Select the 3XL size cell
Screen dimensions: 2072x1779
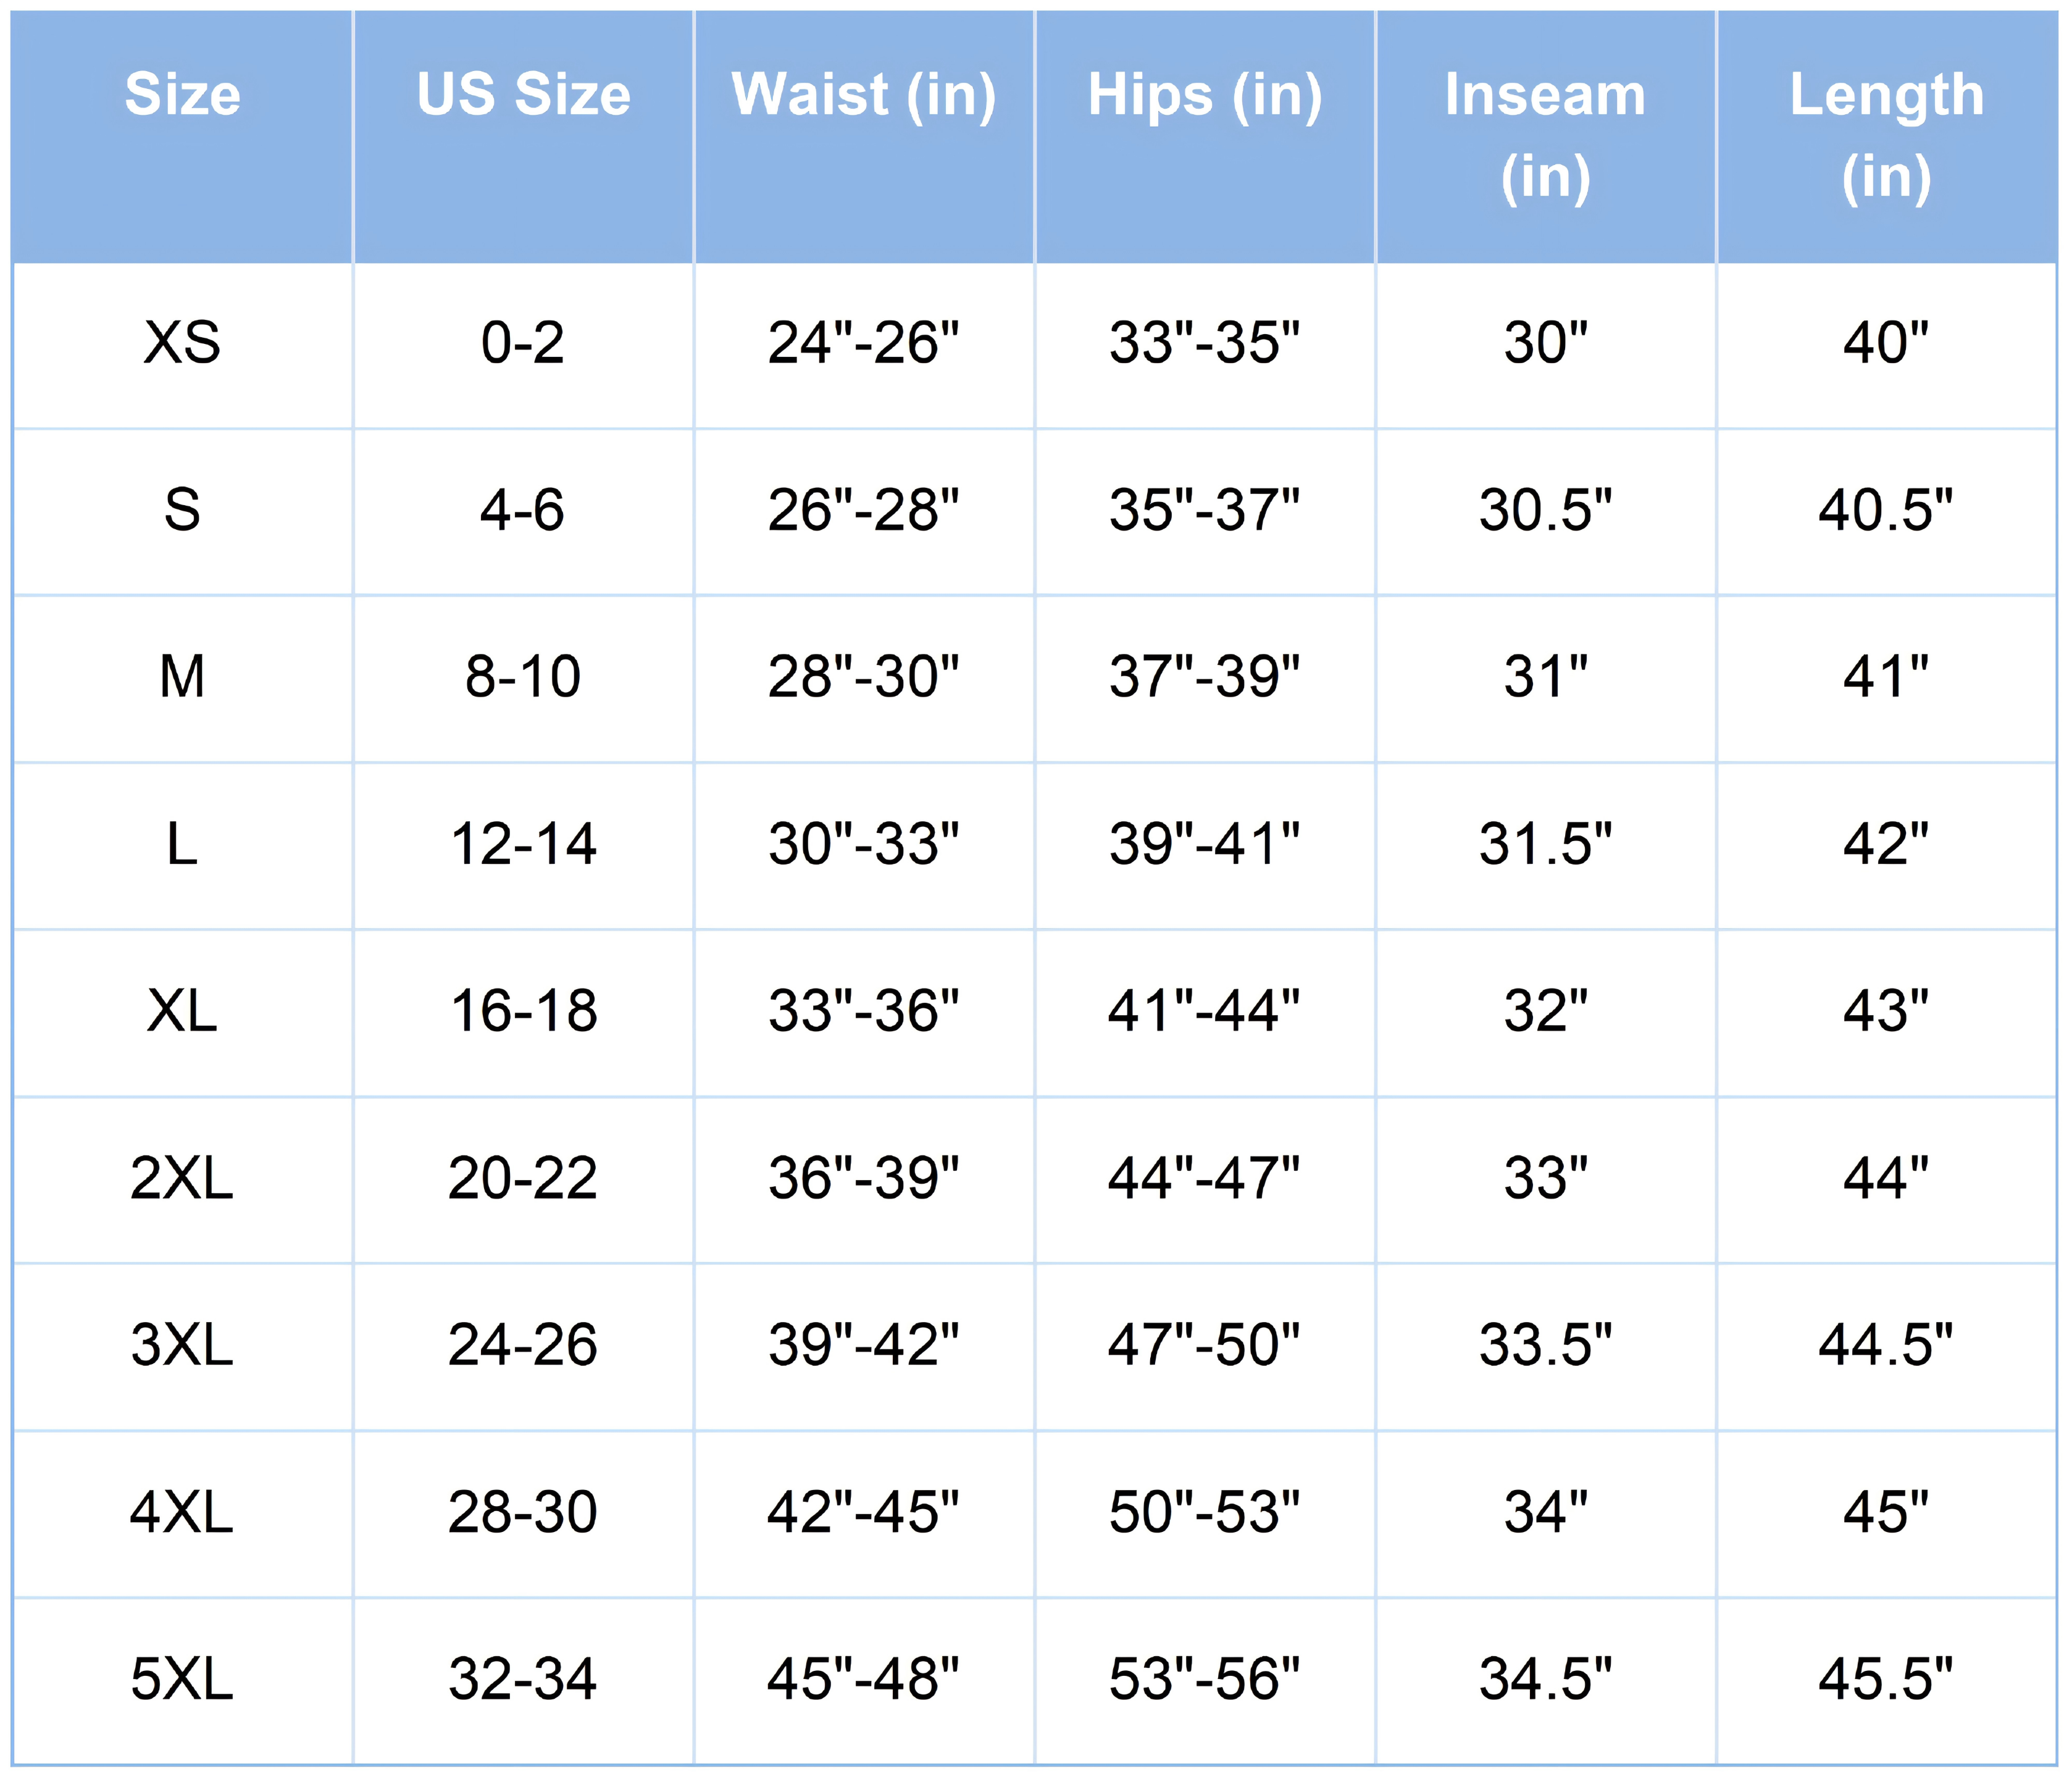[x=182, y=1345]
